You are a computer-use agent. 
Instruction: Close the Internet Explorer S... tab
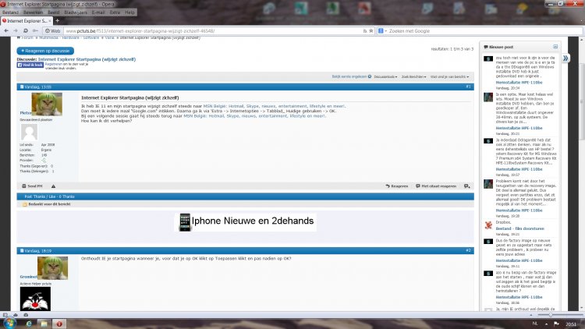50,21
